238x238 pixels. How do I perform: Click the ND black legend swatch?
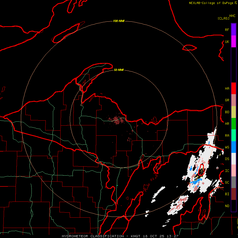click(234, 206)
